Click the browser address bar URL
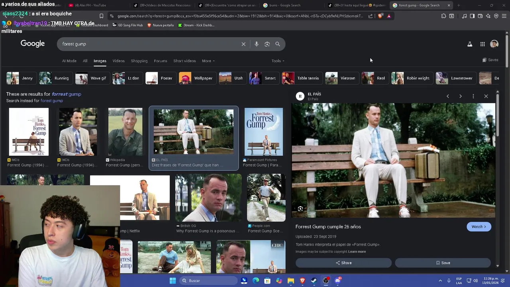Image resolution: width=510 pixels, height=287 pixels. pos(241,16)
